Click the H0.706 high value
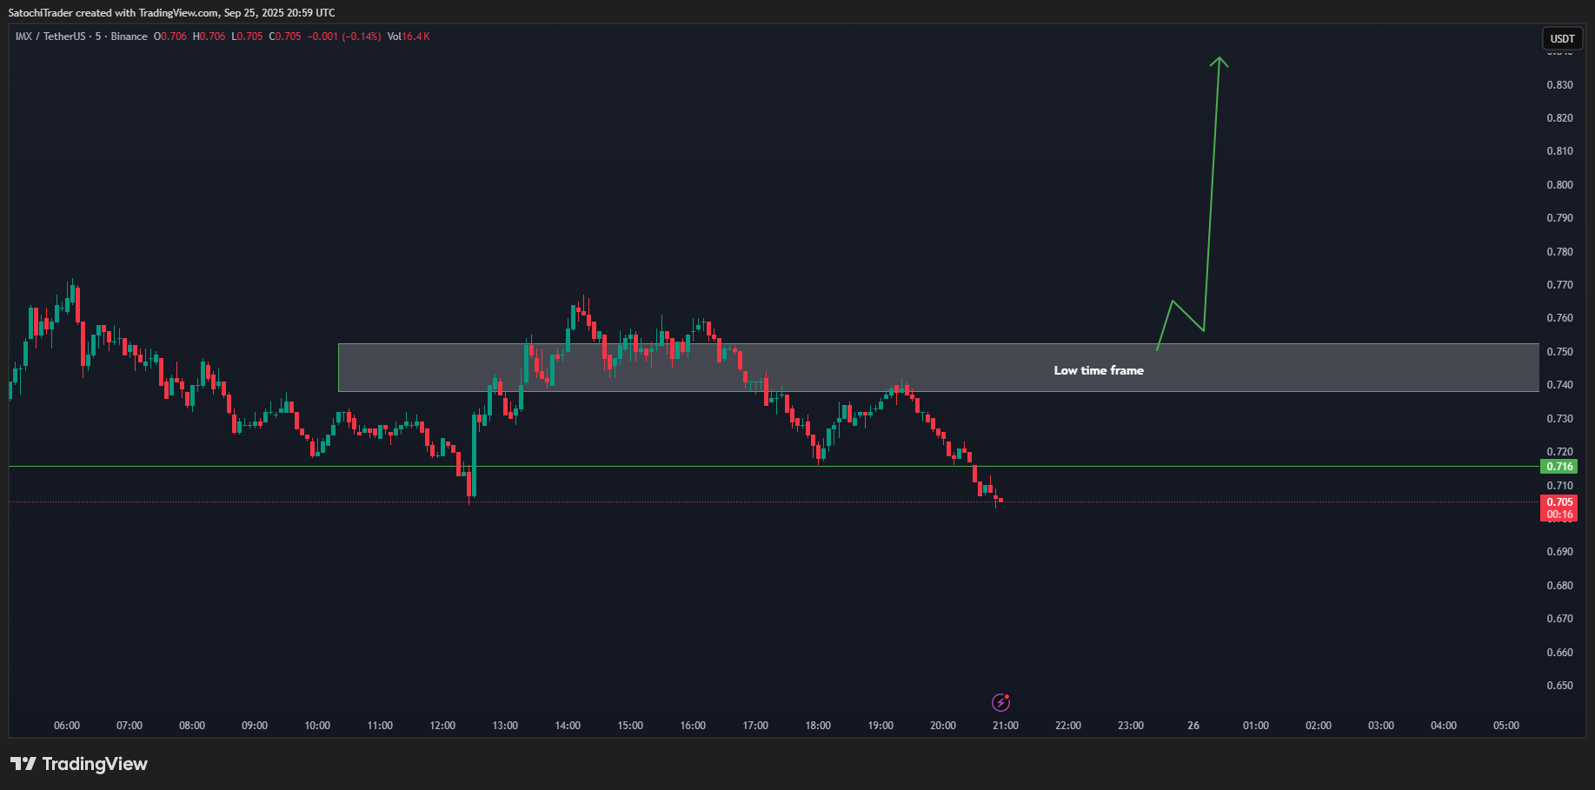Image resolution: width=1595 pixels, height=790 pixels. click(209, 37)
